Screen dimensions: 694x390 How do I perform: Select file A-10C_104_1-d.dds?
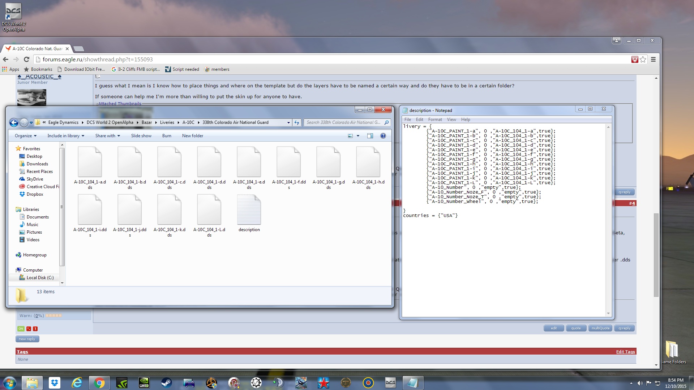(x=209, y=168)
